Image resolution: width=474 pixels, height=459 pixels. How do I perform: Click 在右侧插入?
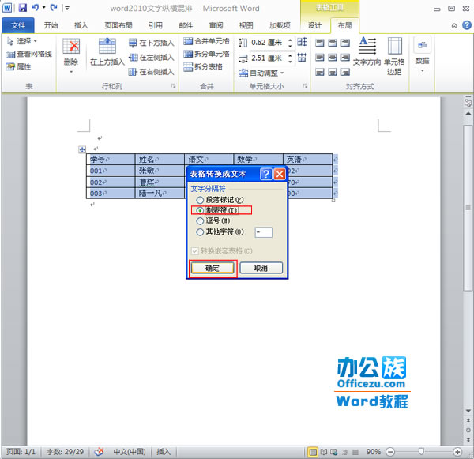coord(152,72)
